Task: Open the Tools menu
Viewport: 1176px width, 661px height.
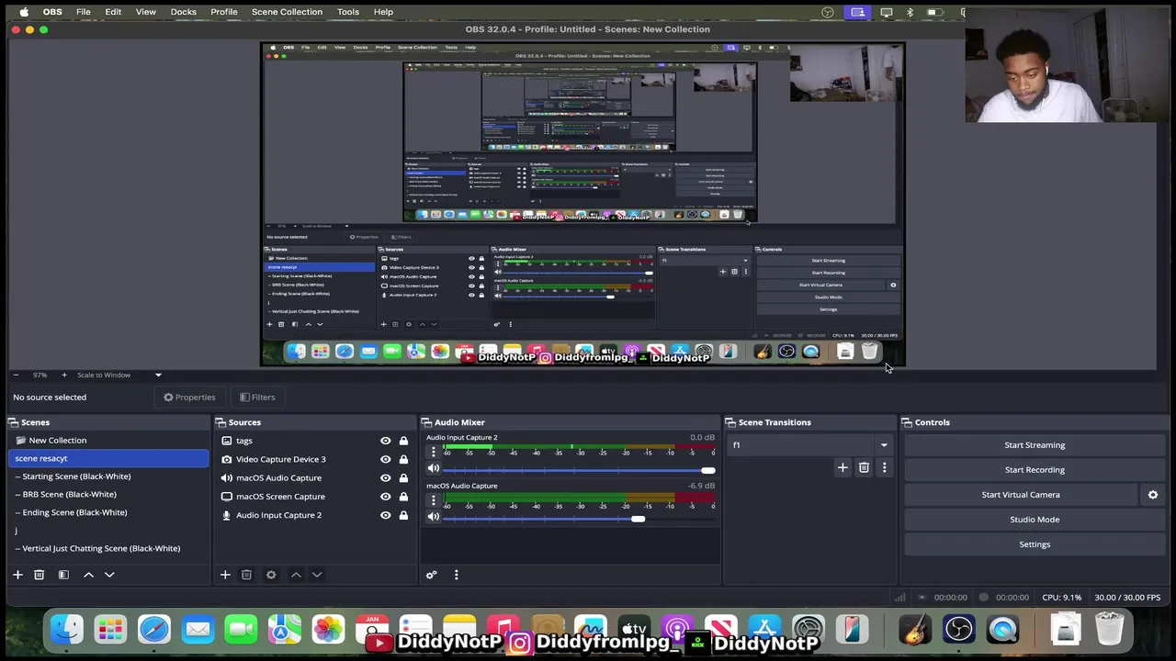Action: pos(347,12)
